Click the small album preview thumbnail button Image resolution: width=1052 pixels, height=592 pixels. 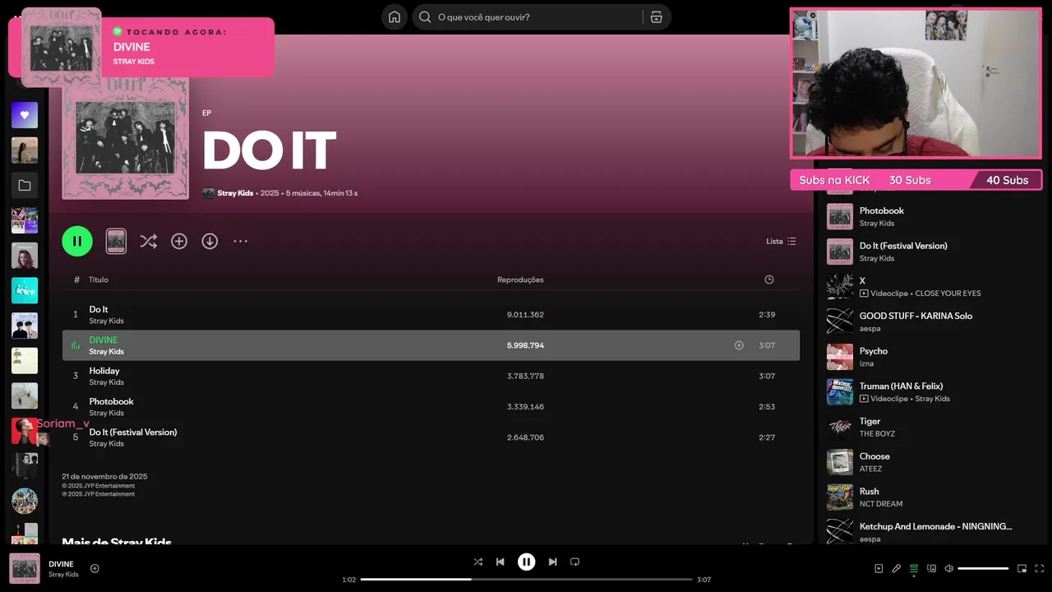tap(116, 241)
